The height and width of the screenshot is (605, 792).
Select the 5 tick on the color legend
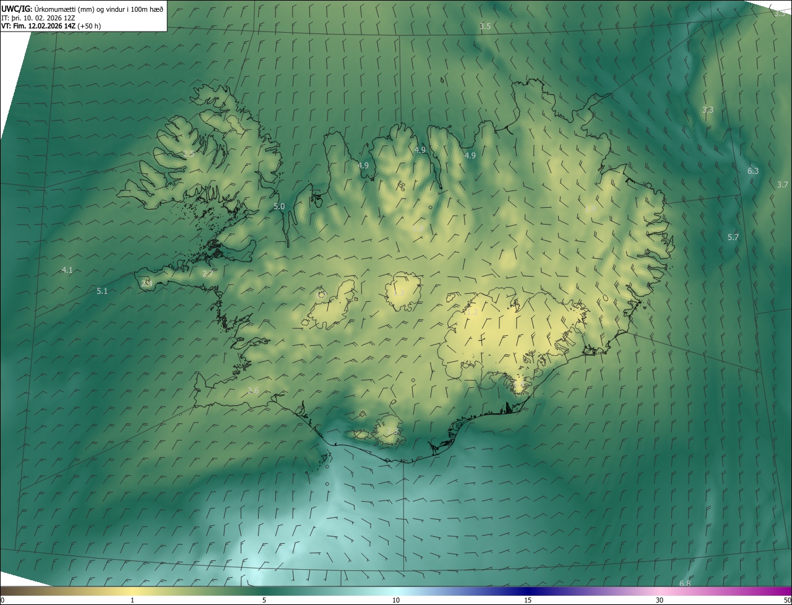click(x=264, y=600)
